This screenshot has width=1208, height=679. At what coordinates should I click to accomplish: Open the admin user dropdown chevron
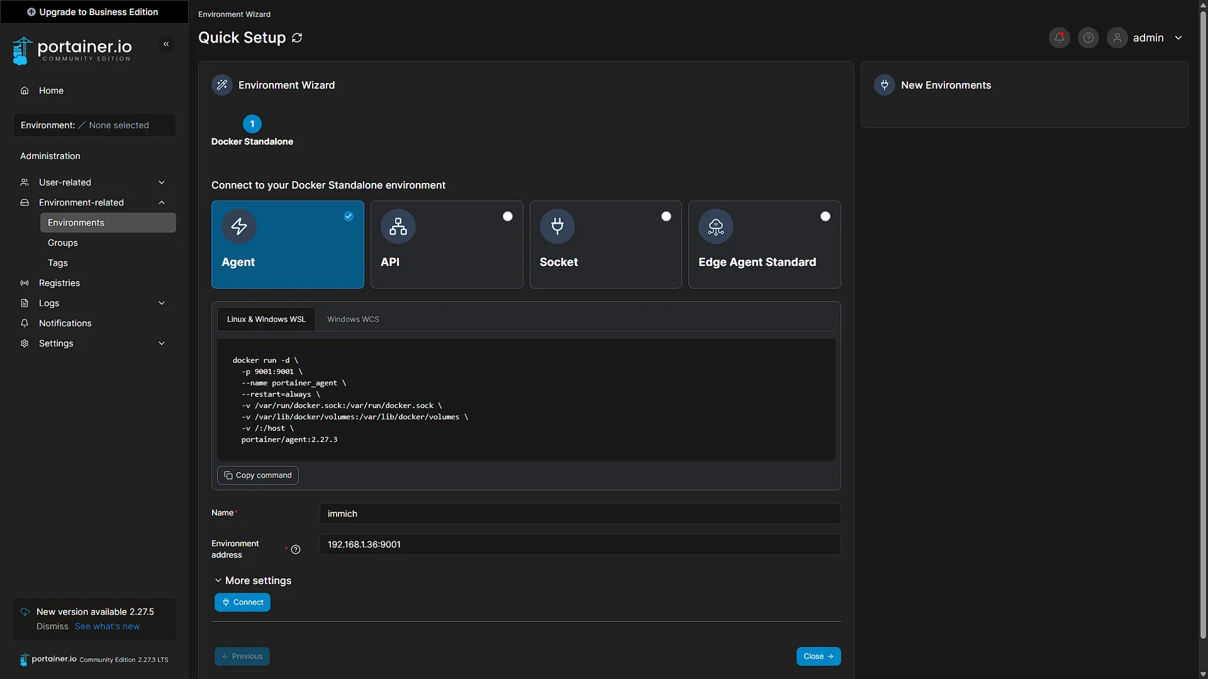(x=1178, y=38)
